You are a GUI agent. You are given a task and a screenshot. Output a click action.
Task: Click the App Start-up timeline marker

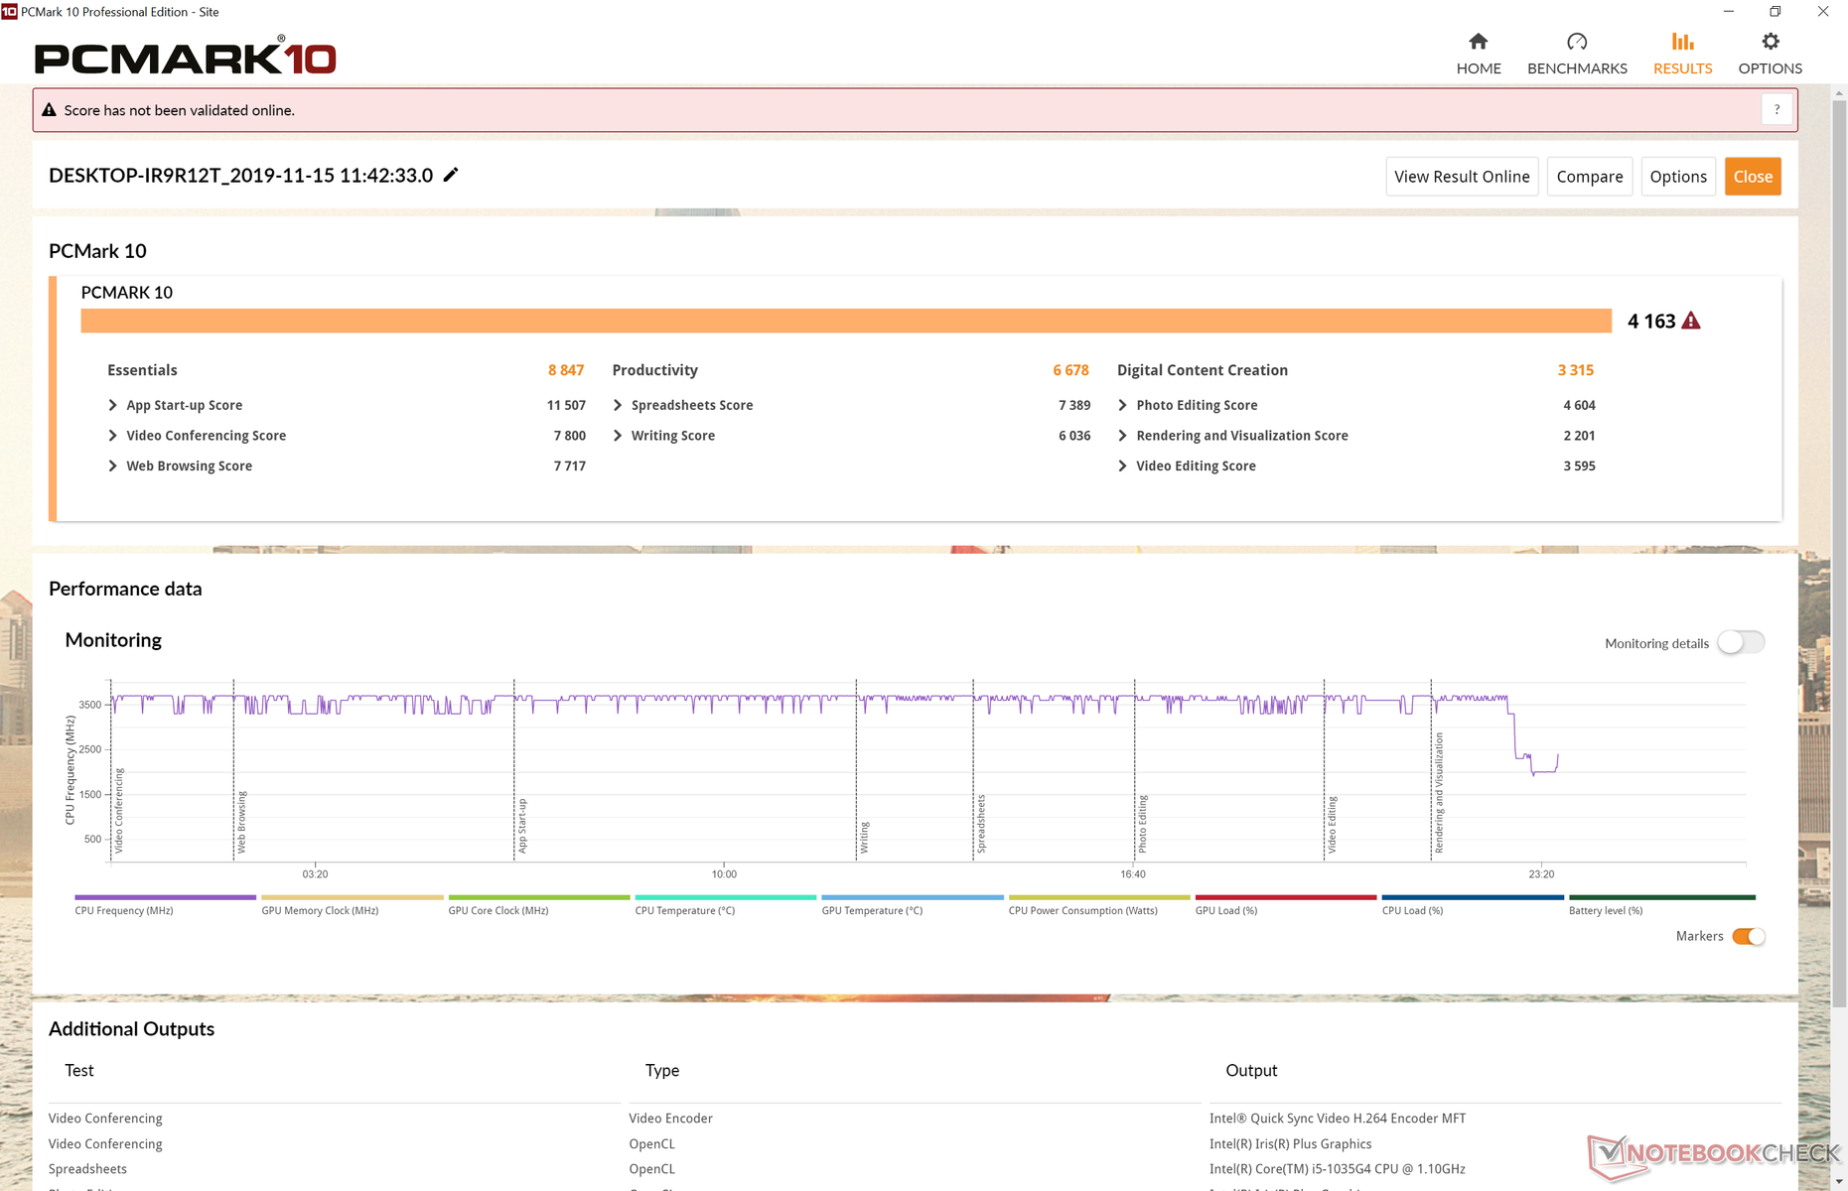click(x=522, y=826)
